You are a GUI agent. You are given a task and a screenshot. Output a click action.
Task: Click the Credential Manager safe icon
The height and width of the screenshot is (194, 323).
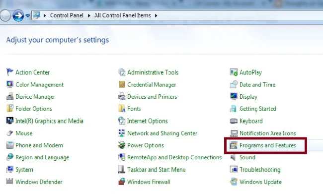click(x=122, y=84)
